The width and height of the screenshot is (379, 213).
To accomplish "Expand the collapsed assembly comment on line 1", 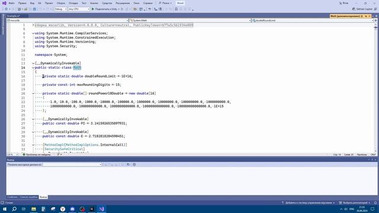I will [33, 25].
